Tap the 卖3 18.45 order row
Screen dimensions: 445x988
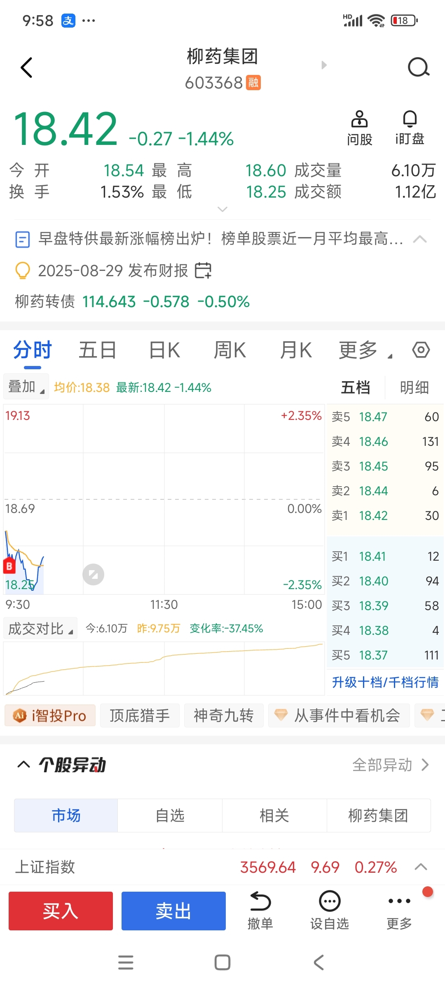[385, 466]
